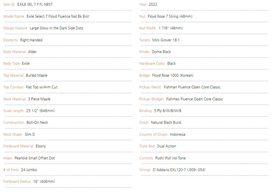Select the Model Name label

pos(14,16)
